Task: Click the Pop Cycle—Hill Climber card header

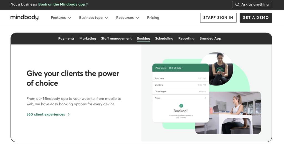Action: pyautogui.click(x=181, y=68)
